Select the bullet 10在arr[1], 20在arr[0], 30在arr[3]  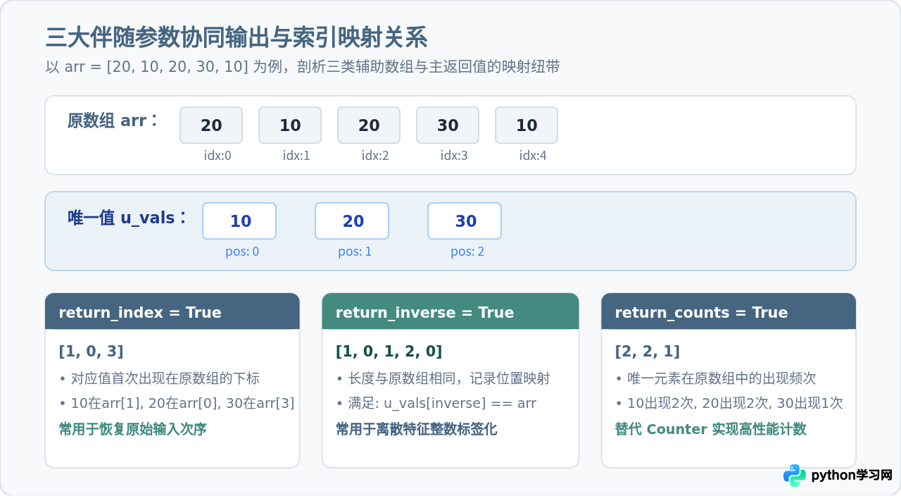click(177, 404)
